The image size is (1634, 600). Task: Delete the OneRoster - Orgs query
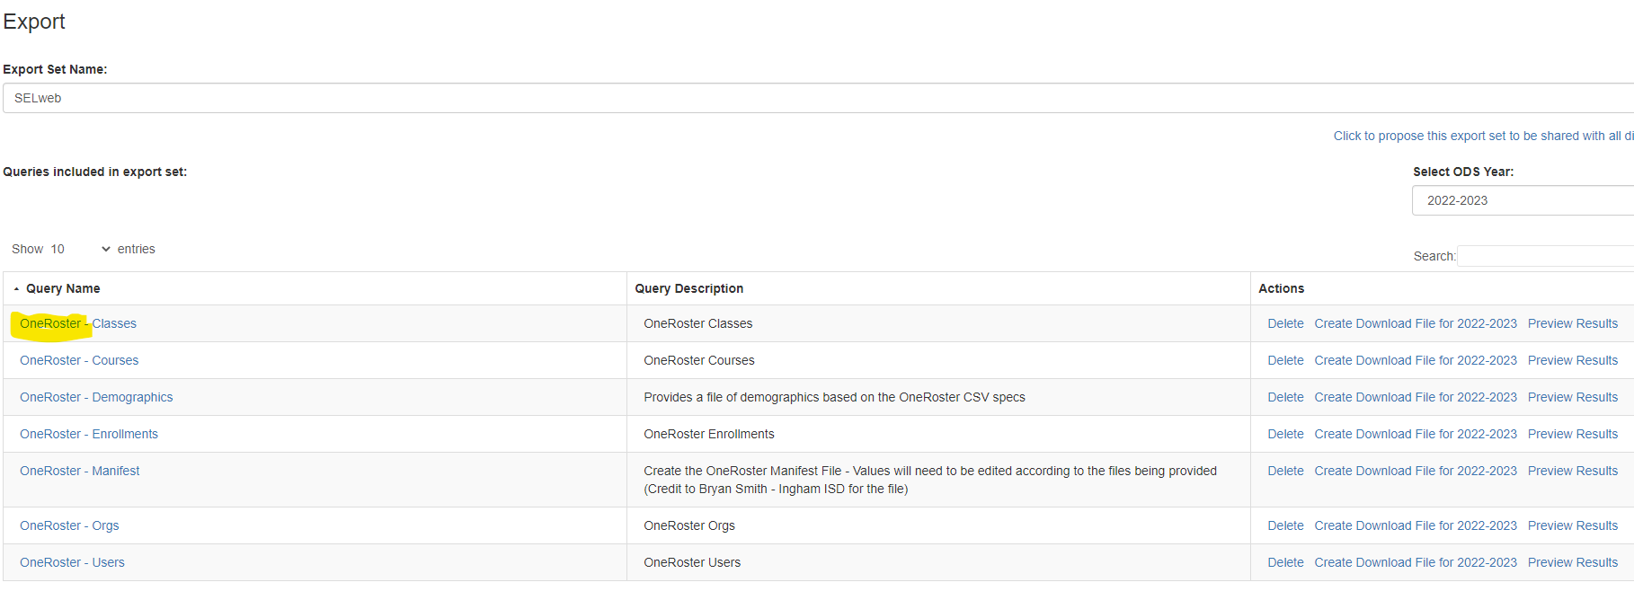(1285, 525)
